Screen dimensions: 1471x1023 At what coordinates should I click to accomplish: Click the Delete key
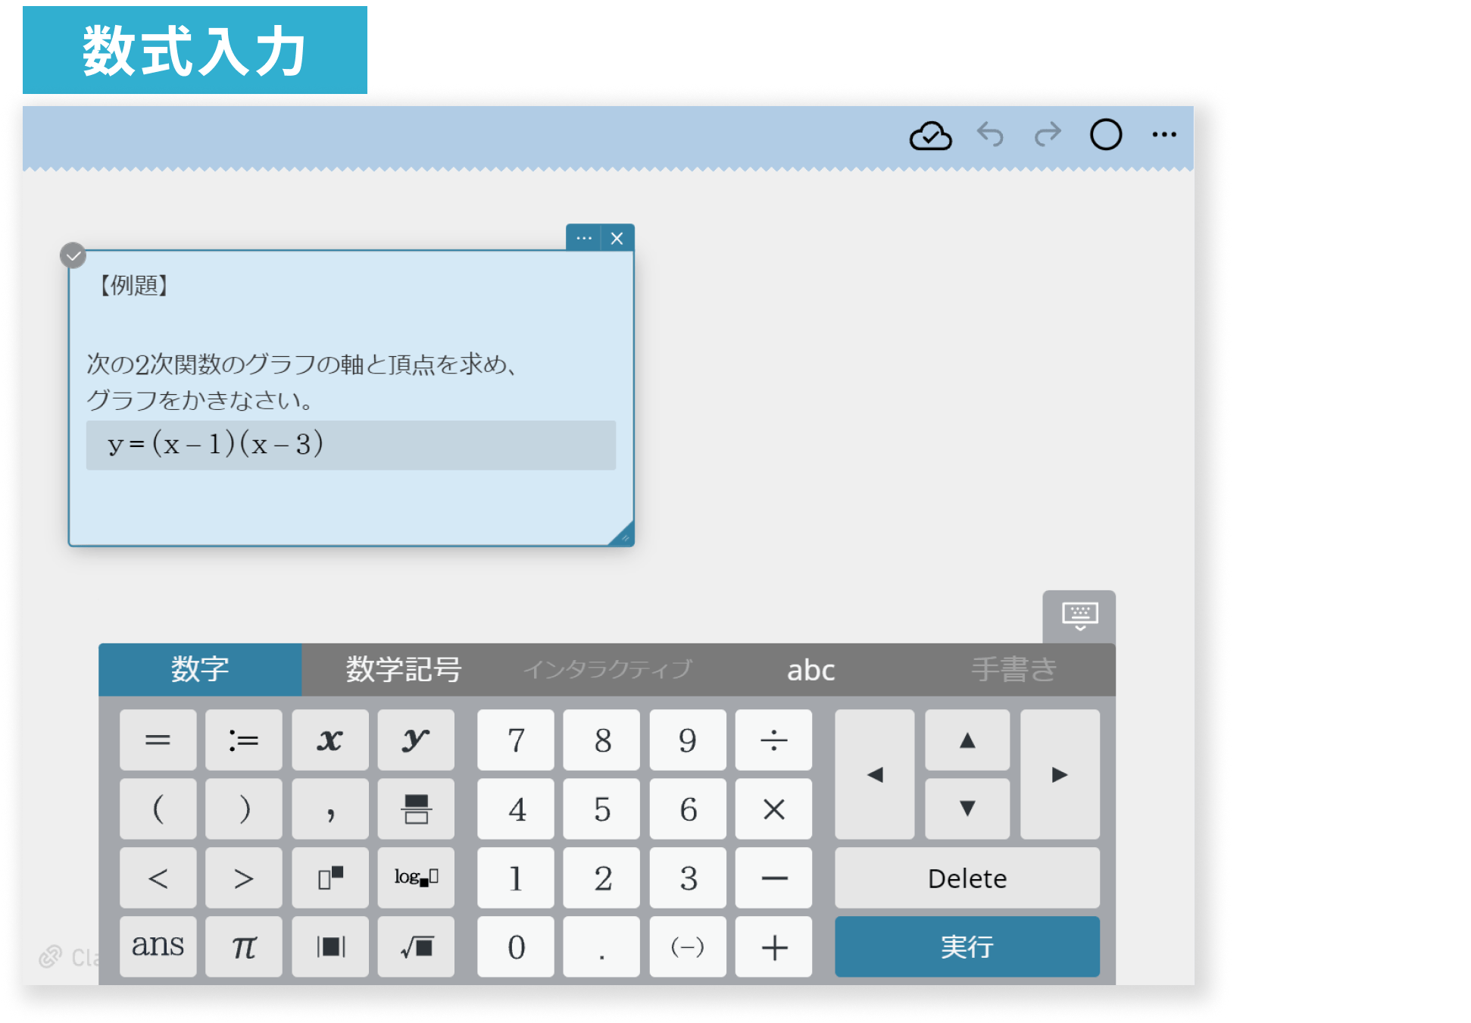coord(967,878)
